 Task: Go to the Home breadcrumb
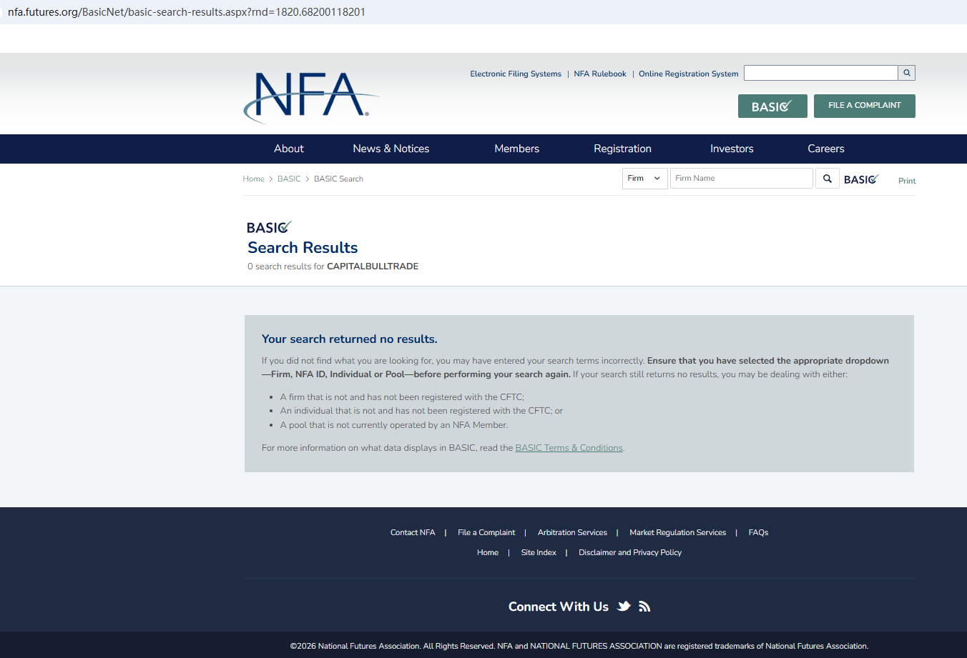tap(253, 179)
